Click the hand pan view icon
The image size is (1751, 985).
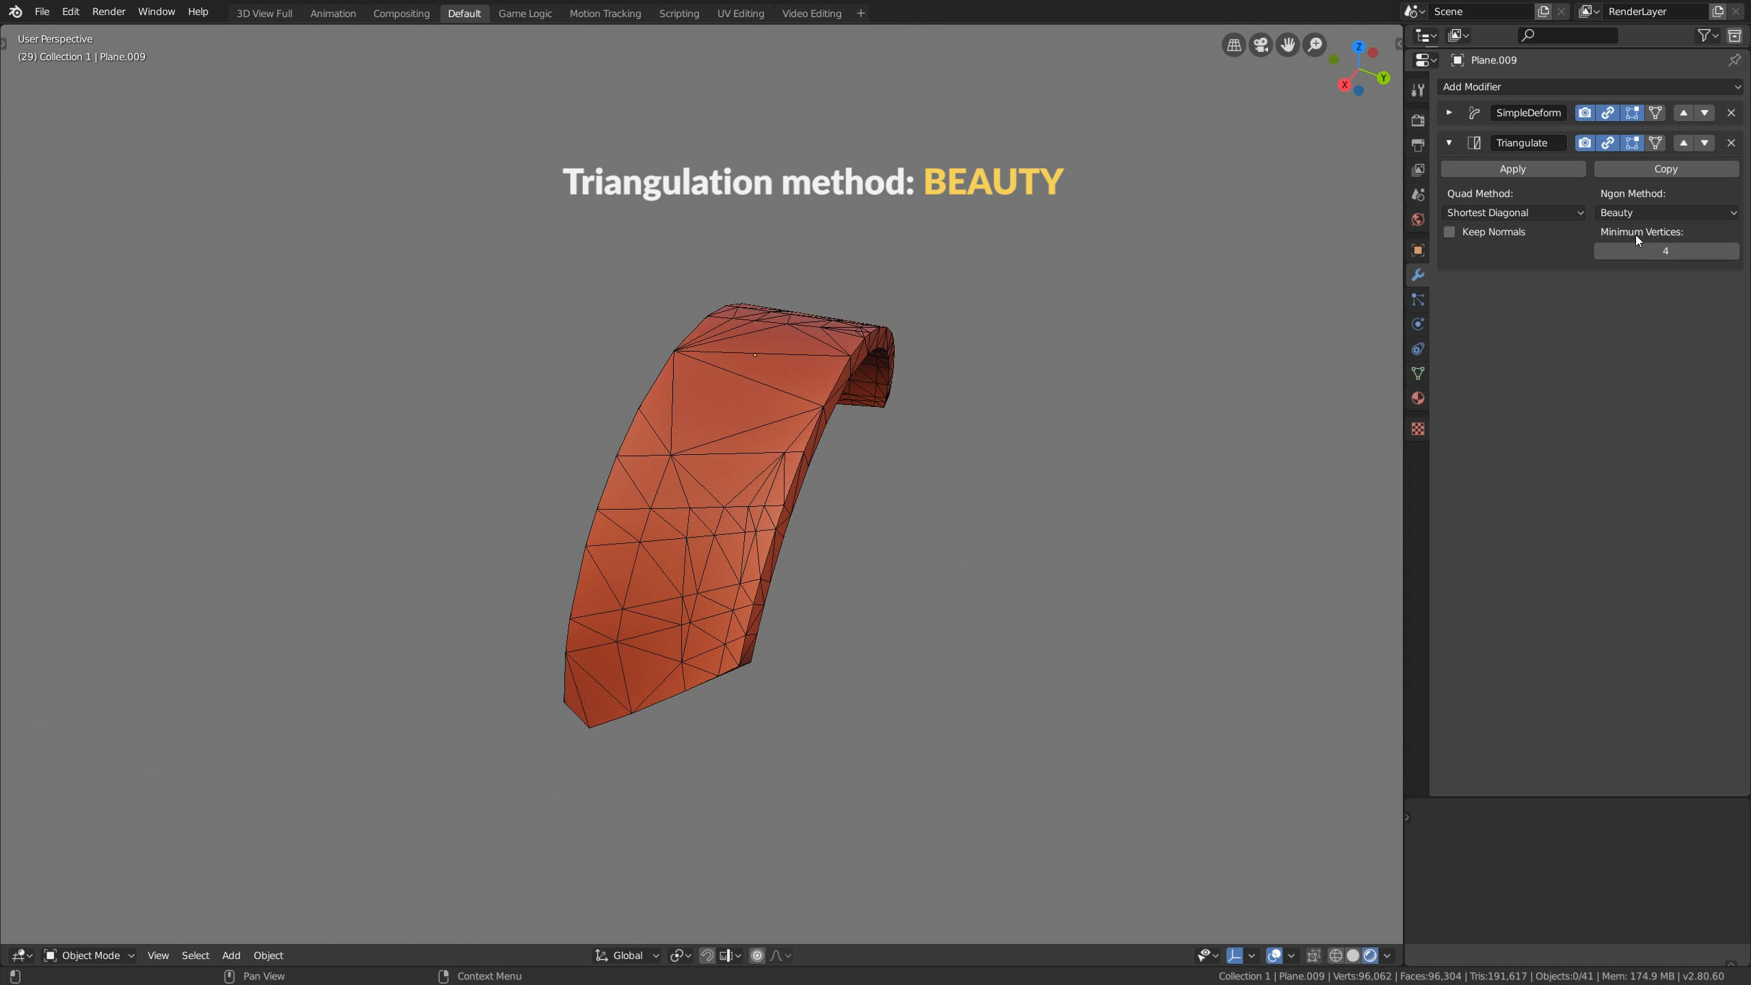(1287, 45)
